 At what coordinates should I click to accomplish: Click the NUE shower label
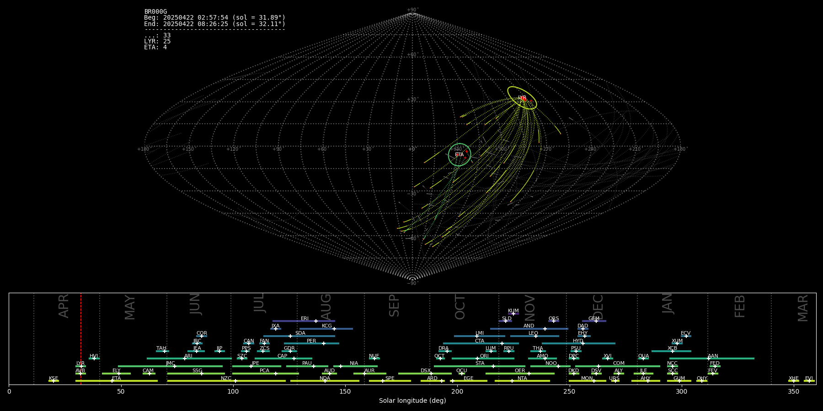point(374,356)
